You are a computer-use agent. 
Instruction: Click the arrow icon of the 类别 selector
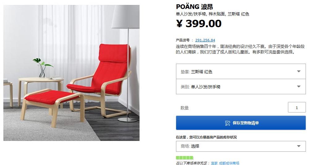click(299, 87)
